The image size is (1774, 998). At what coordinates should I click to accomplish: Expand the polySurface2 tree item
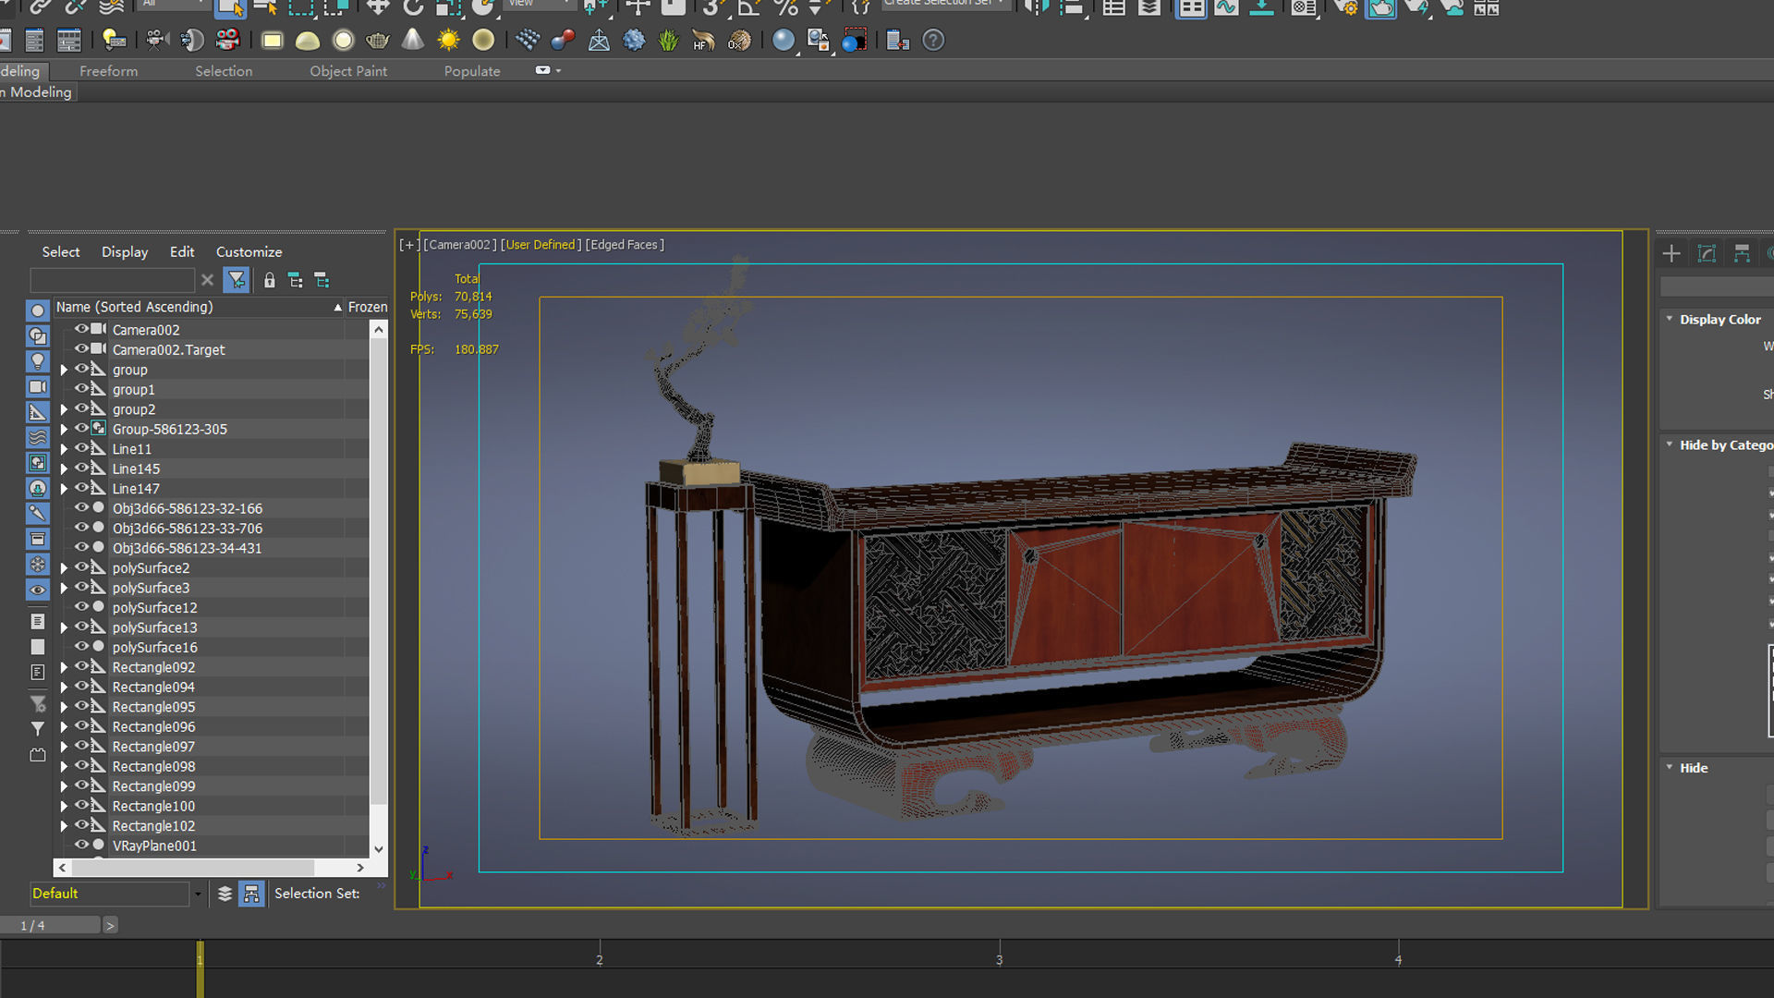pyautogui.click(x=64, y=568)
